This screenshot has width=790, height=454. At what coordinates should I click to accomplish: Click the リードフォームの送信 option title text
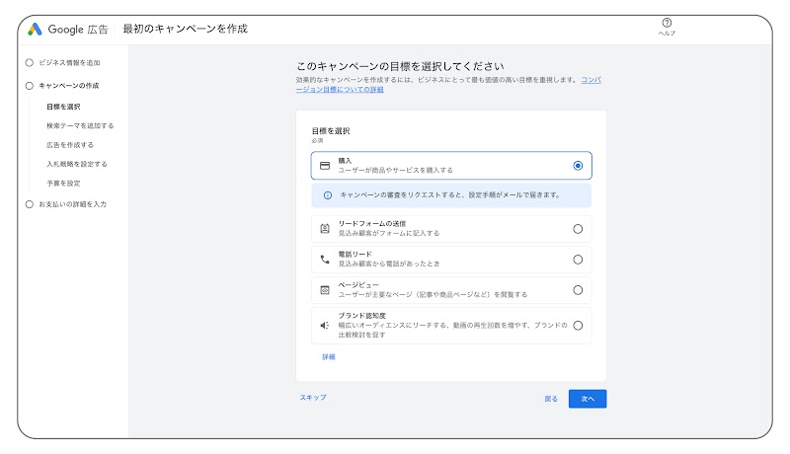pos(372,223)
